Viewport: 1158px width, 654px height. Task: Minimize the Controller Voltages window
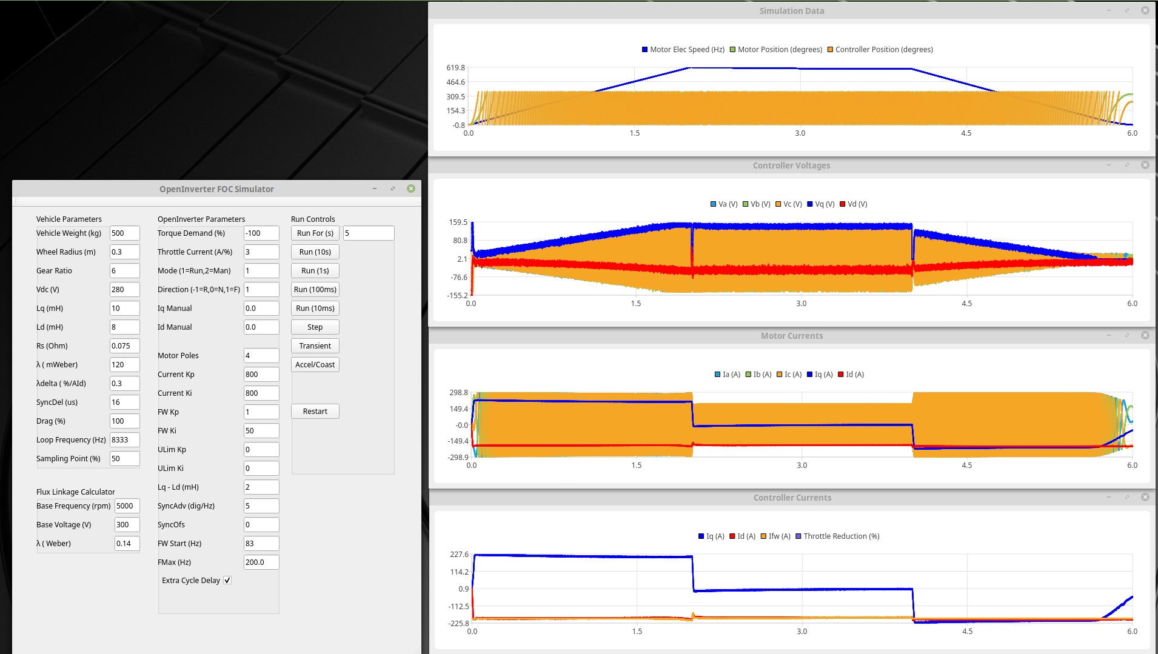pos(1109,165)
